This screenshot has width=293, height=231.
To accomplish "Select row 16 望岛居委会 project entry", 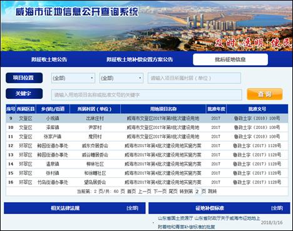I will 147,182.
